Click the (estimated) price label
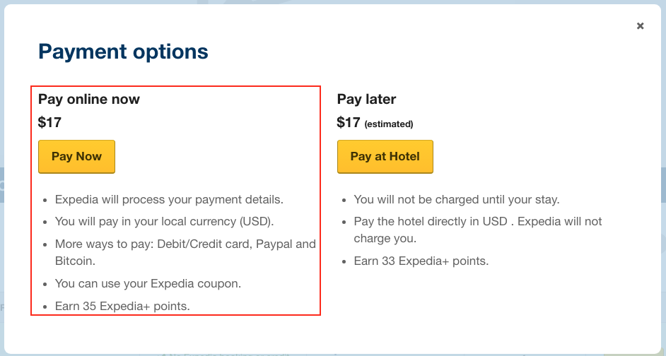The width and height of the screenshot is (666, 356). pos(388,124)
